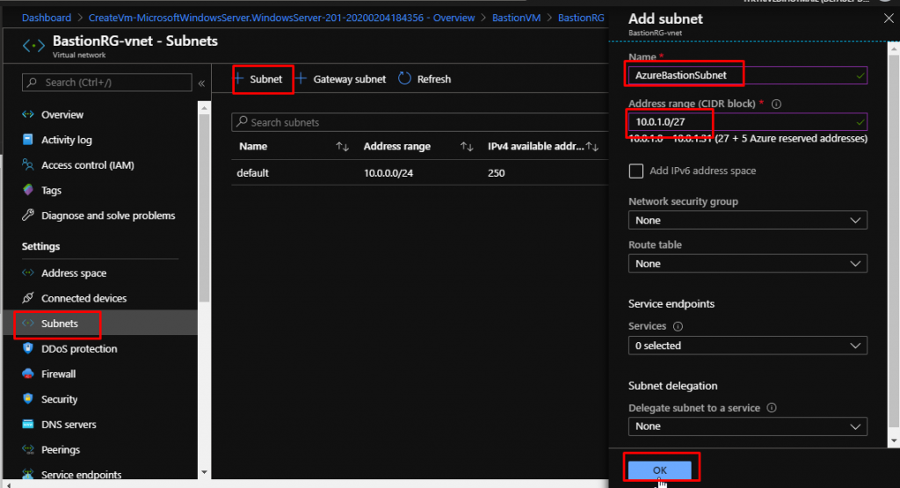The width and height of the screenshot is (900, 488).
Task: Click the Peerings icon
Action: (27, 449)
